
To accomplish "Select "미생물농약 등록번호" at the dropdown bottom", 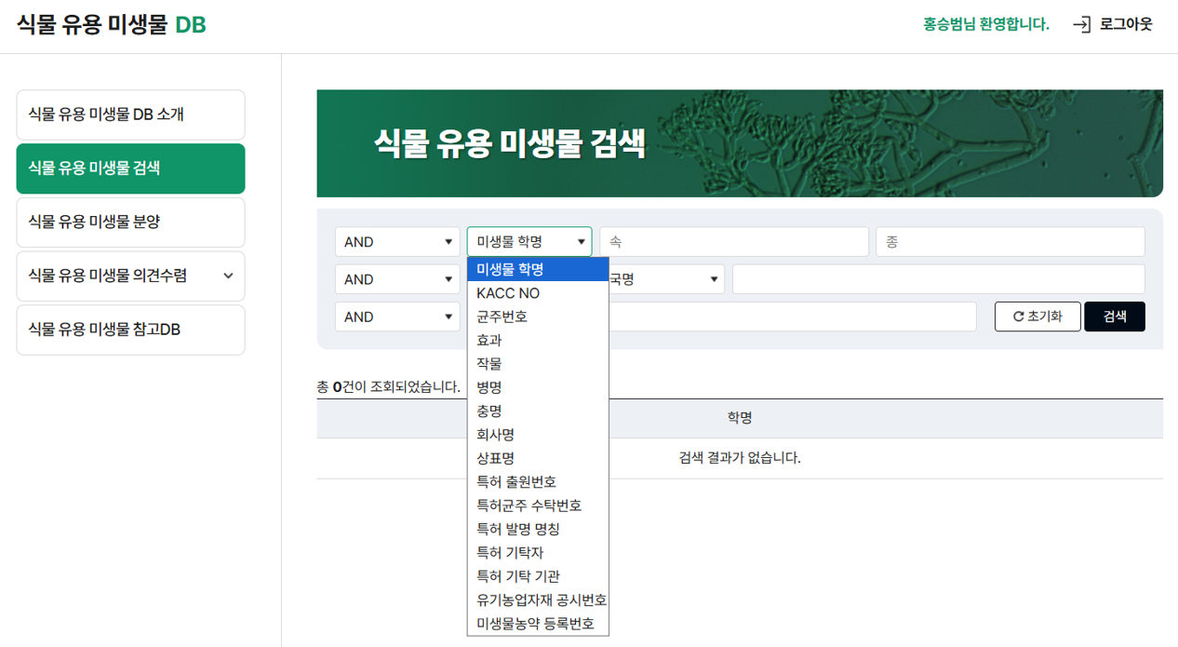I will pos(538,623).
